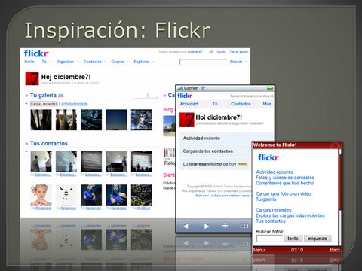Click the Back softkey in Welcome to Flickr! window
Image resolution: width=362 pixels, height=271 pixels.
tap(335, 250)
